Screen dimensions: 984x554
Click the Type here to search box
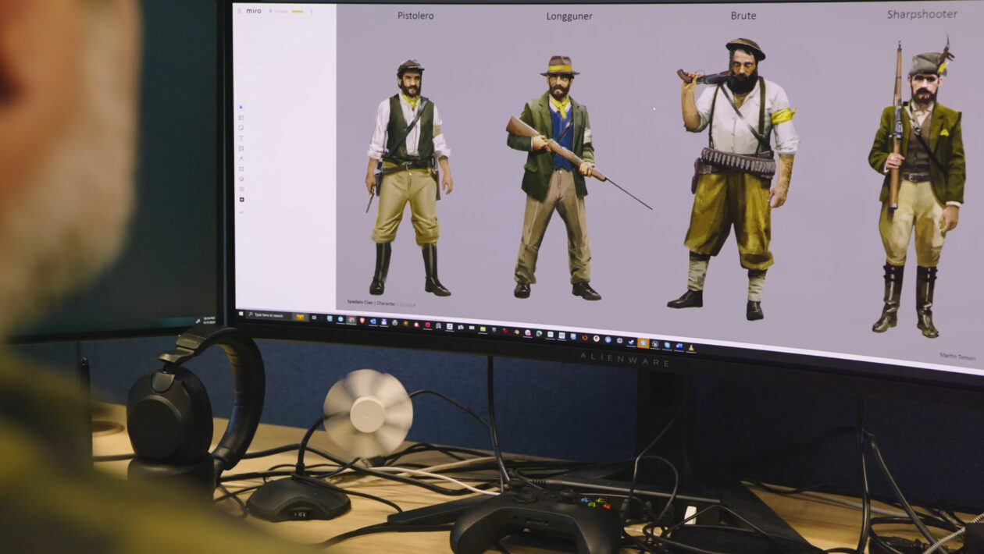(x=272, y=315)
